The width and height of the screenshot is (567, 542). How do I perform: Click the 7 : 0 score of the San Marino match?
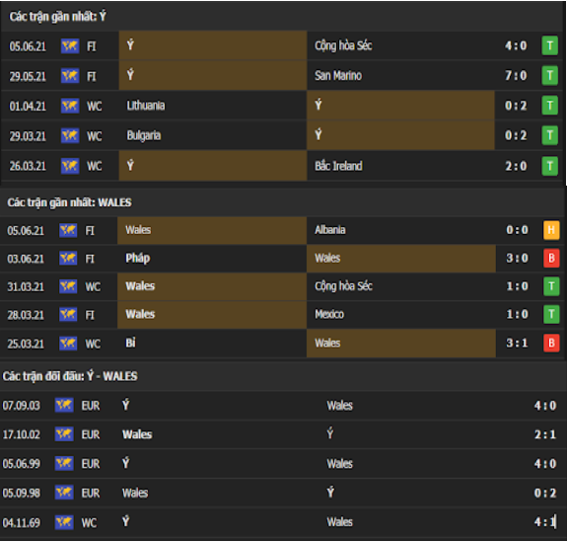[516, 76]
